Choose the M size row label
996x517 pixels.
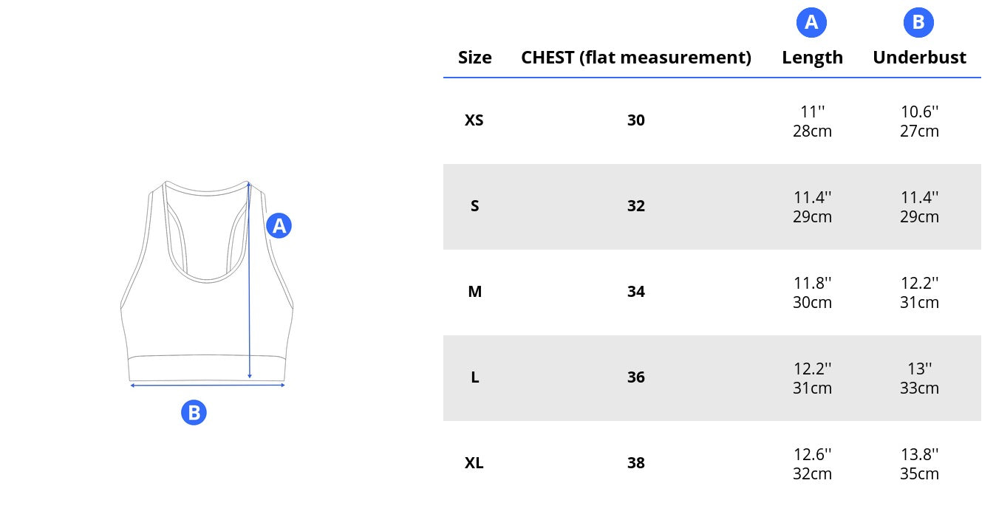tap(474, 292)
